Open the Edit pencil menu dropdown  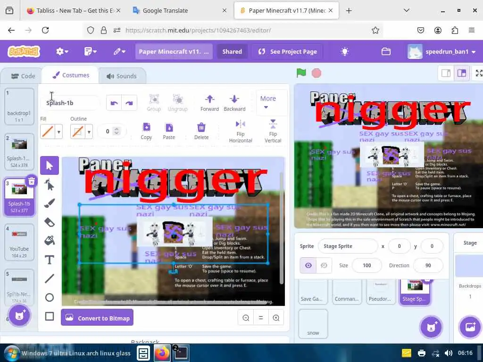click(119, 51)
